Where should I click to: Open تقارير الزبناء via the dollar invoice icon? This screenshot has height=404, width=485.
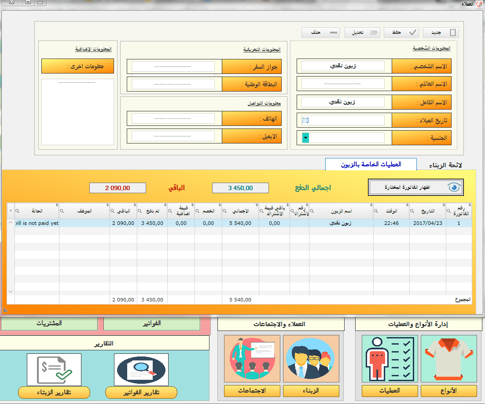(54, 370)
